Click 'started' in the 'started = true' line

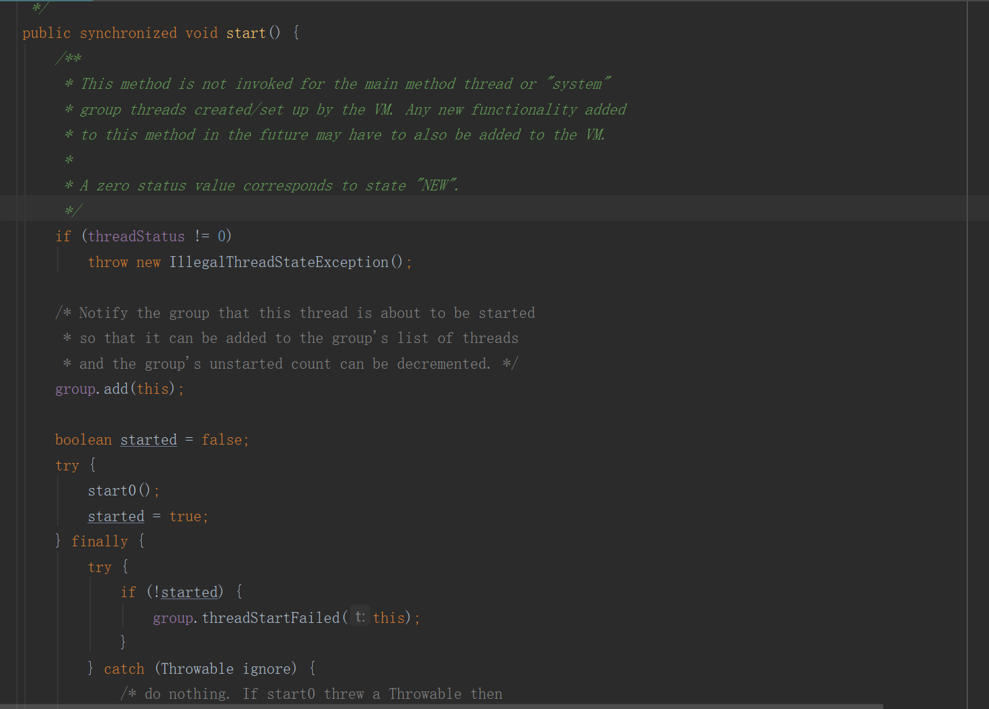point(116,516)
